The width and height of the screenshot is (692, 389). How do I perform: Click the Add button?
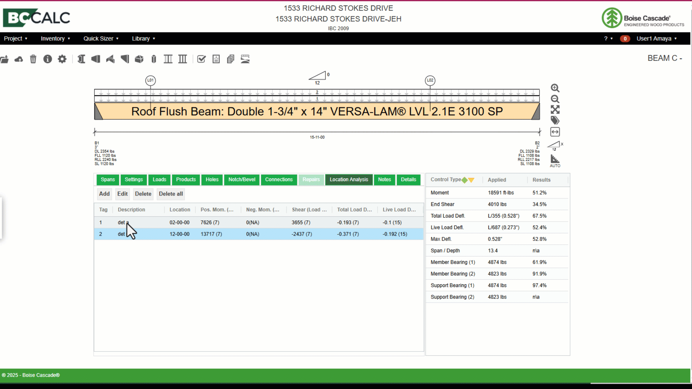tap(105, 194)
